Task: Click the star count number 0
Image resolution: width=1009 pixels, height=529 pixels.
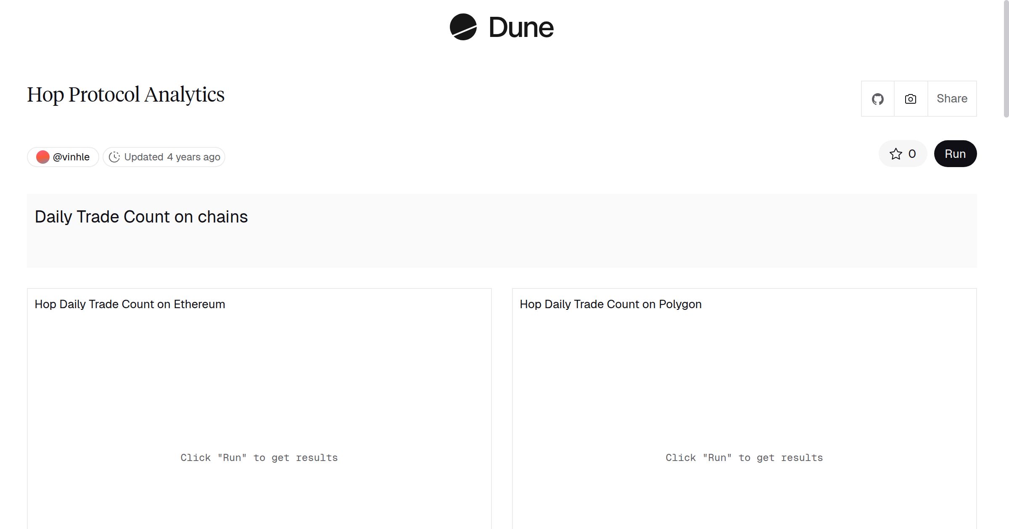Action: pyautogui.click(x=912, y=154)
